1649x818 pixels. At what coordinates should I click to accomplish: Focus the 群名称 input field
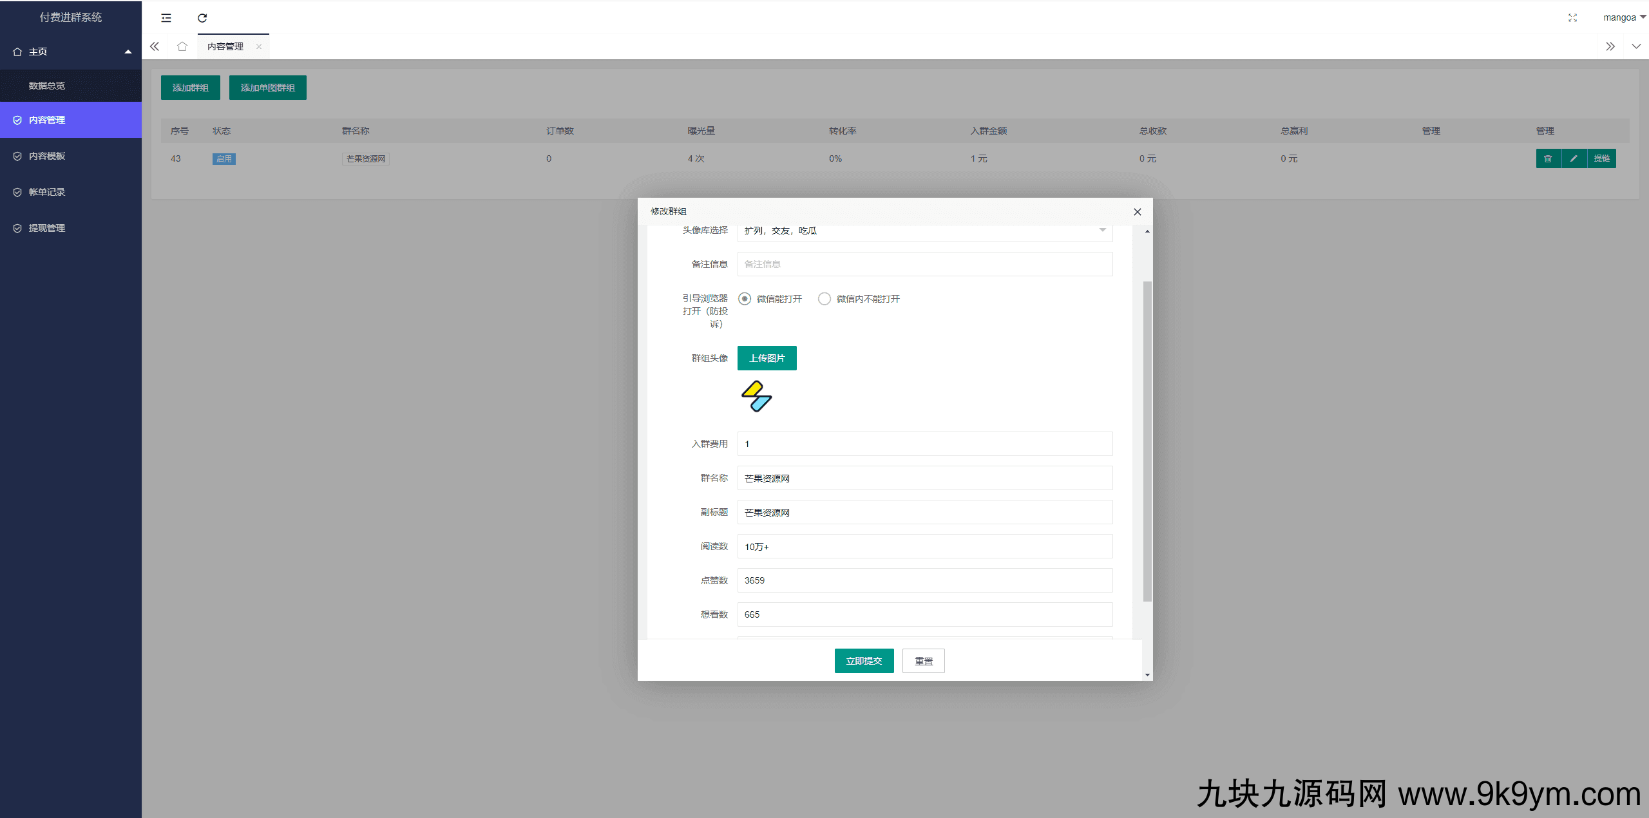[x=925, y=478]
